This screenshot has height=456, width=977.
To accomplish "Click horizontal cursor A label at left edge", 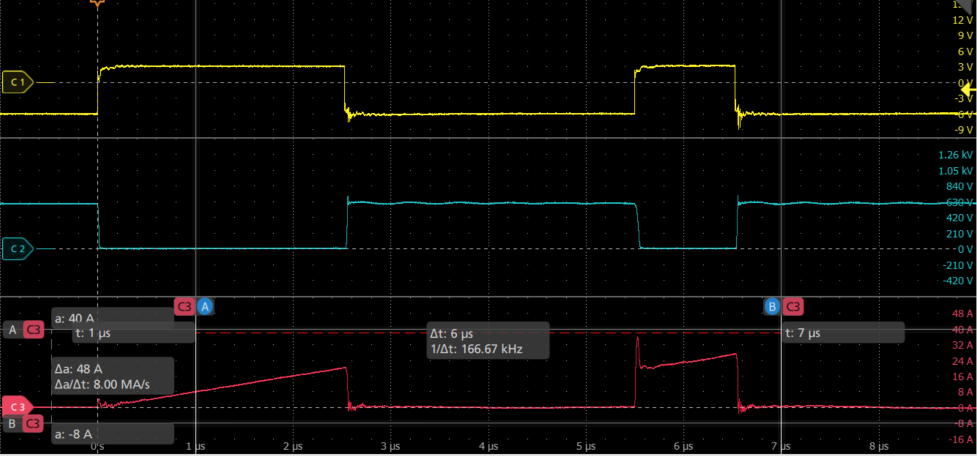I will (13, 330).
